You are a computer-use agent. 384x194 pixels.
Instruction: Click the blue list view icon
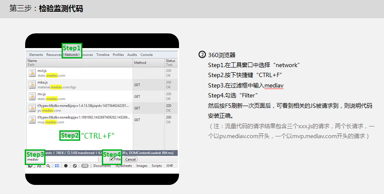57,166
